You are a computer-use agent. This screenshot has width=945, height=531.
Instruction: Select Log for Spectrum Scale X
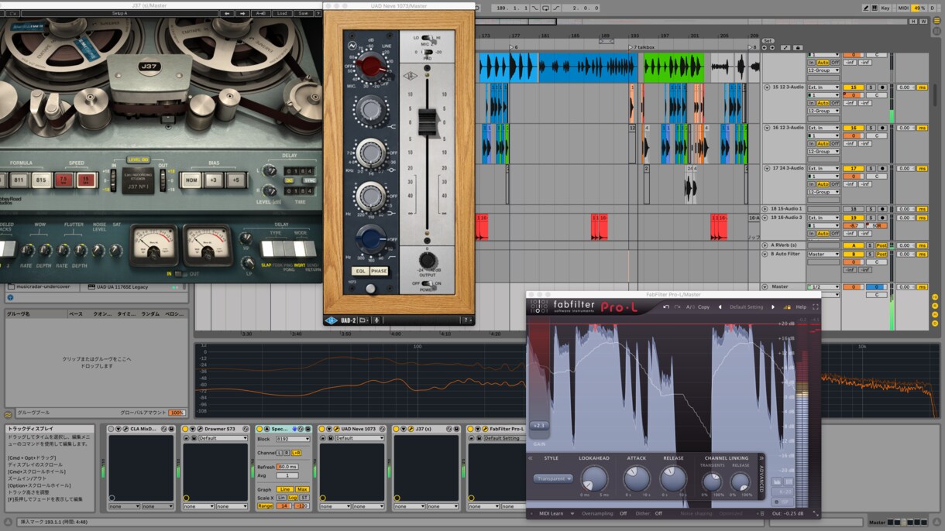293,498
